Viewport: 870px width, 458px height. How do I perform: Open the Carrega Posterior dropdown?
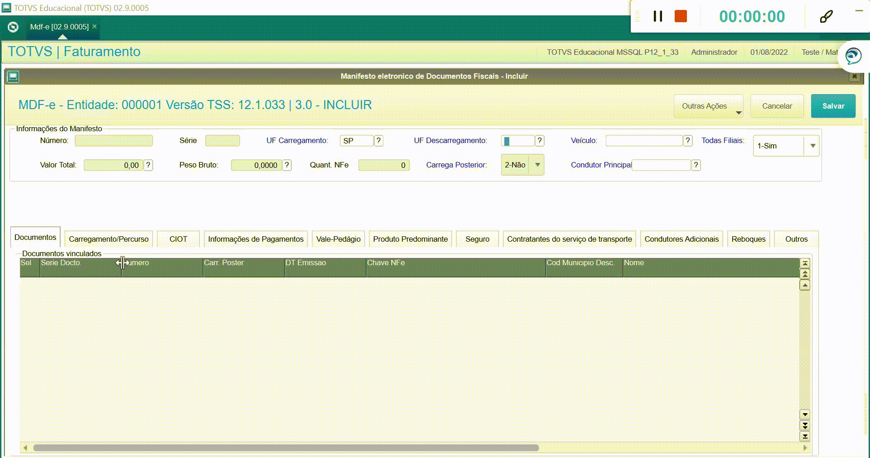tap(522, 165)
